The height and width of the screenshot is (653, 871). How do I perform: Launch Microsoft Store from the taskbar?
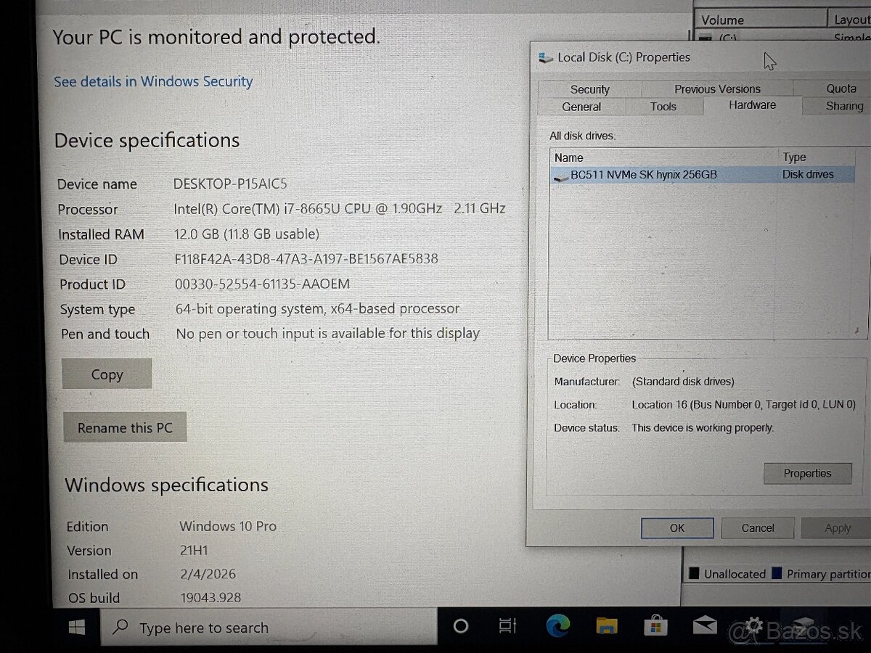tap(655, 626)
